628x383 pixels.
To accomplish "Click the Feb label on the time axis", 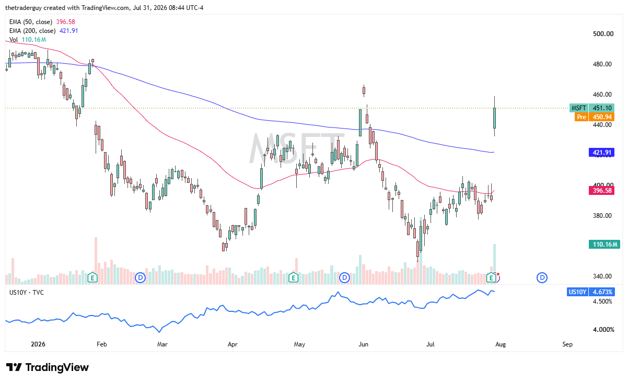I will tap(101, 344).
